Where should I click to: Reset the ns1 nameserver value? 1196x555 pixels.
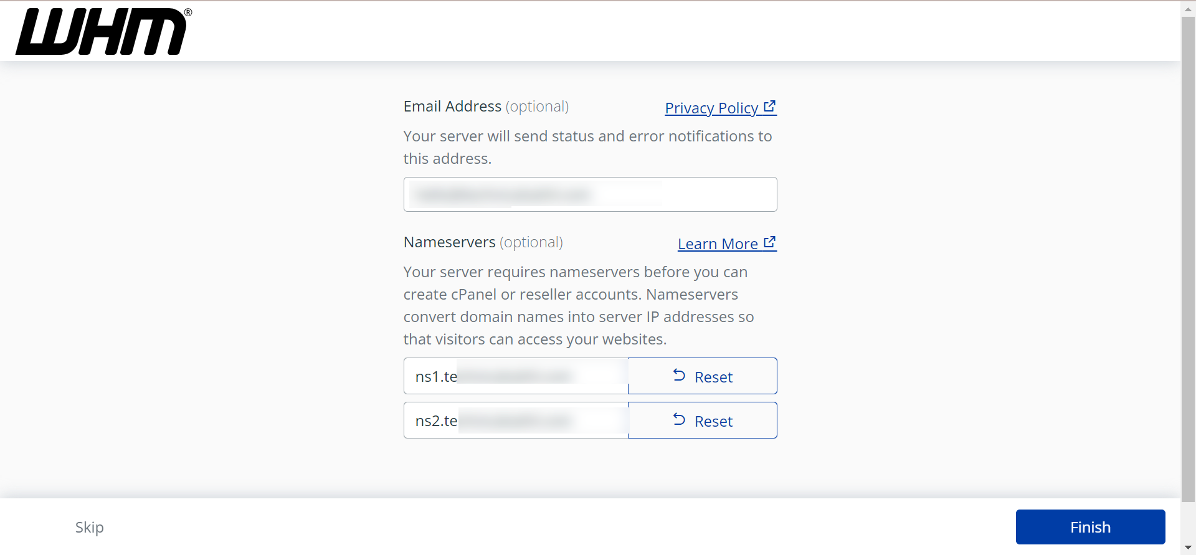(702, 376)
